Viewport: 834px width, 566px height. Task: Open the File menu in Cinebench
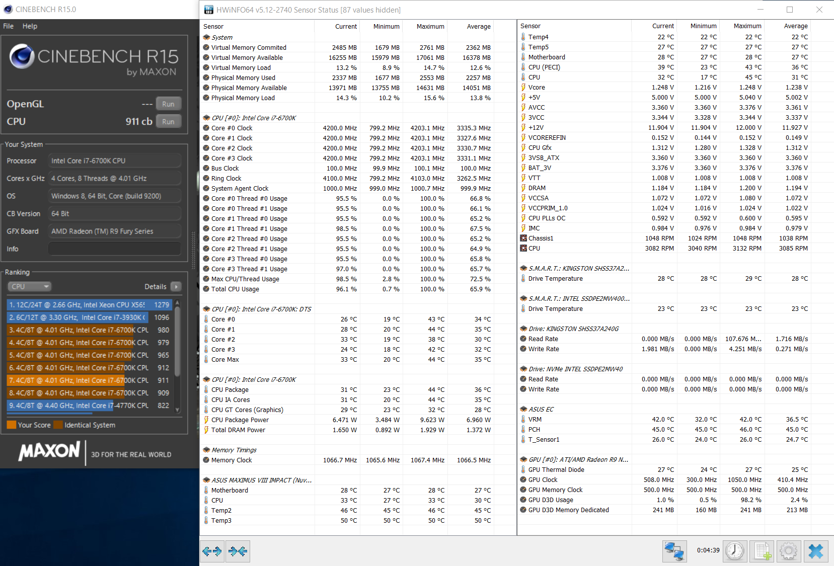[x=9, y=26]
